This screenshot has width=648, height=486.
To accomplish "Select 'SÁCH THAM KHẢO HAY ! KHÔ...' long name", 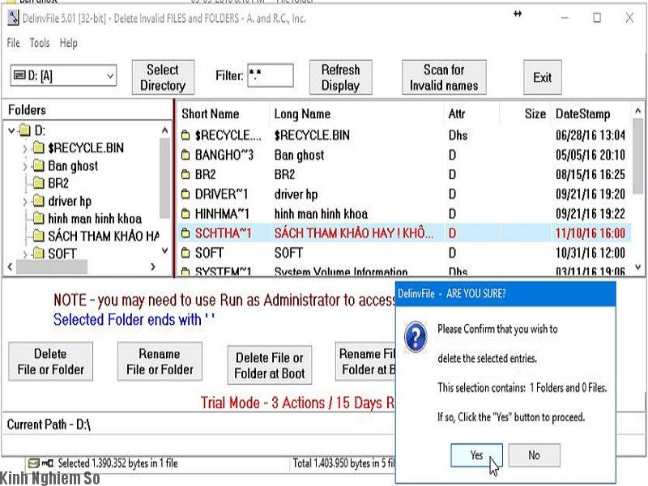I will 354,233.
